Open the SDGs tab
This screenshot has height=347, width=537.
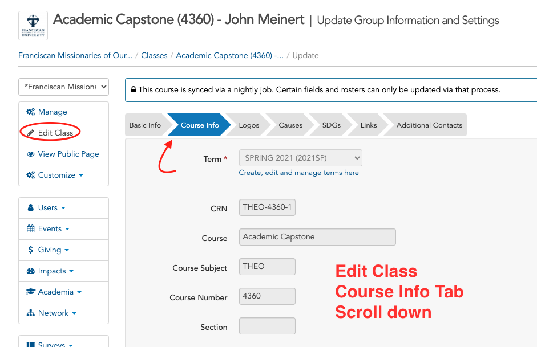click(331, 125)
